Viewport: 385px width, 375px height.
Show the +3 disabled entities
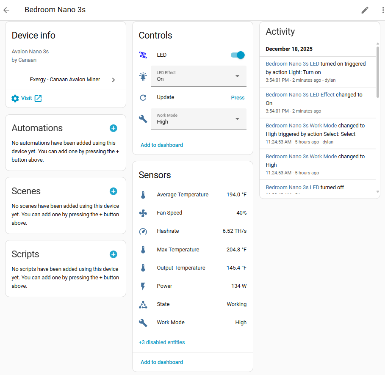pos(162,342)
